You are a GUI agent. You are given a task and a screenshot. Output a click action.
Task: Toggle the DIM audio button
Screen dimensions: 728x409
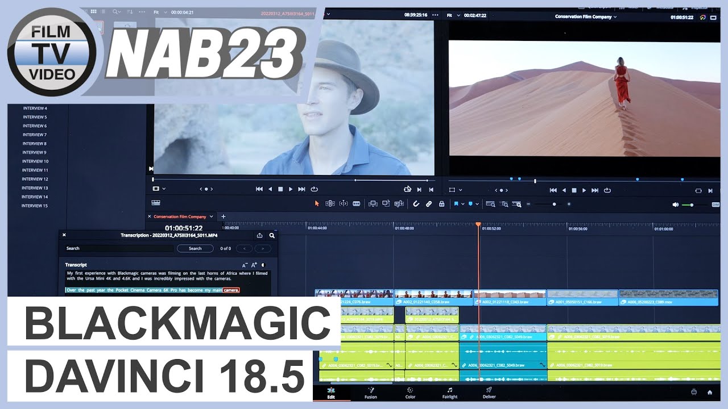pos(715,204)
